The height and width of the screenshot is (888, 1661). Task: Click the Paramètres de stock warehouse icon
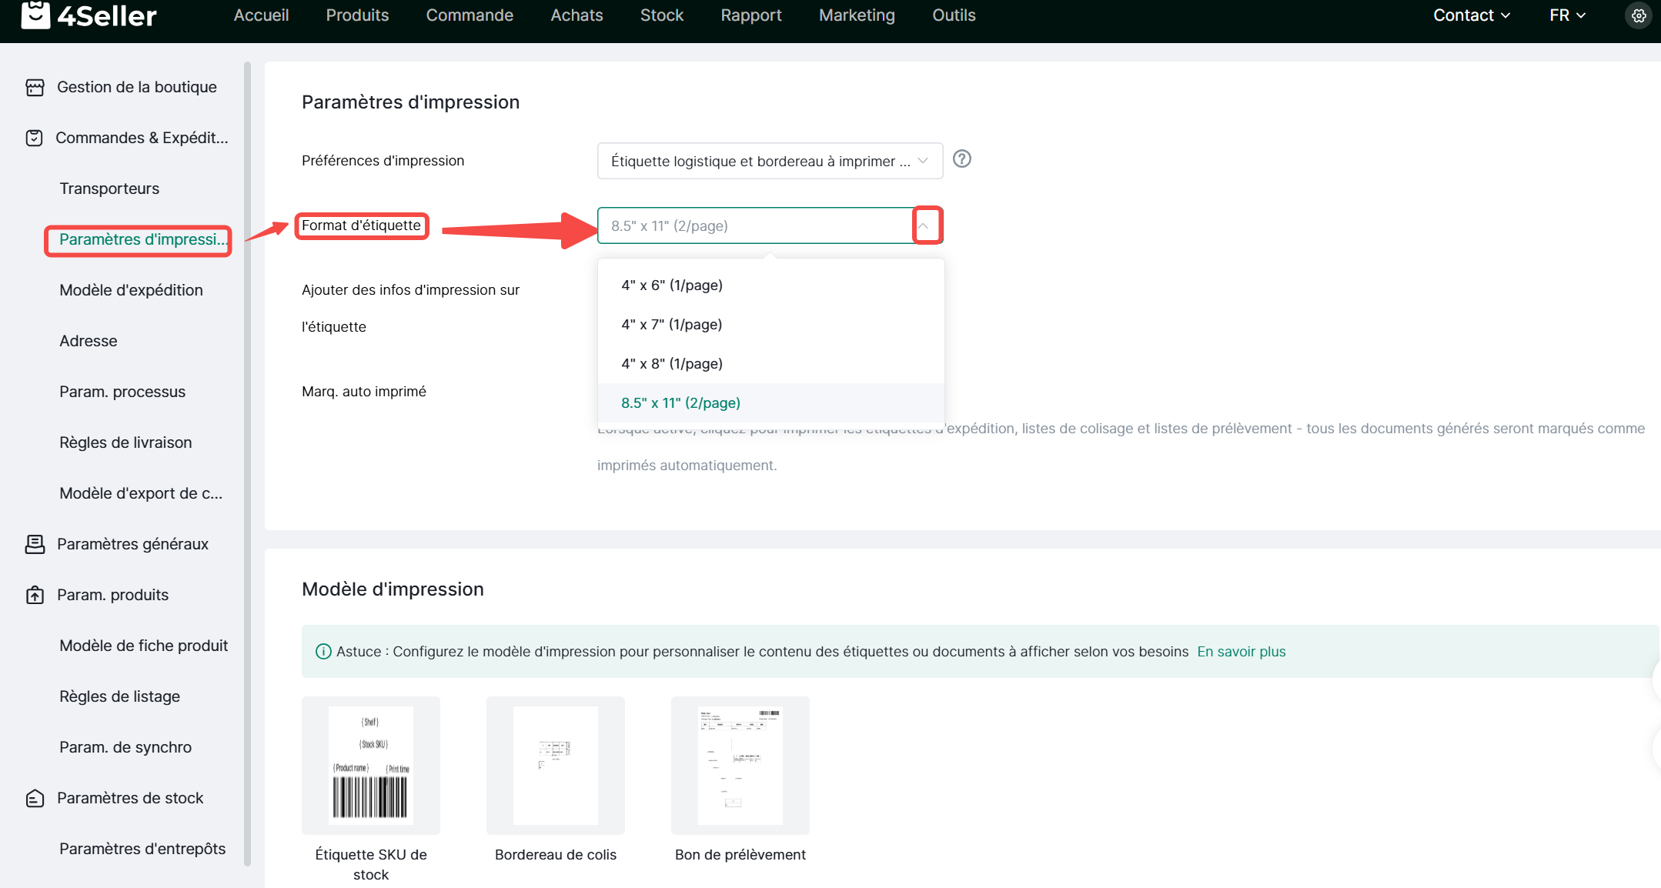pyautogui.click(x=35, y=799)
